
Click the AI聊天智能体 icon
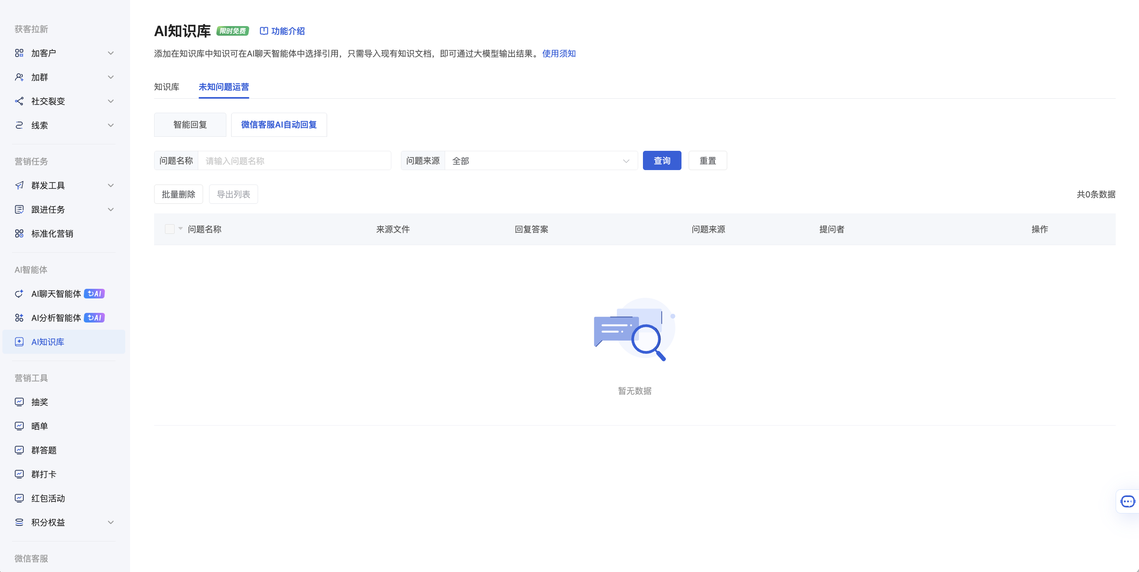pos(19,294)
